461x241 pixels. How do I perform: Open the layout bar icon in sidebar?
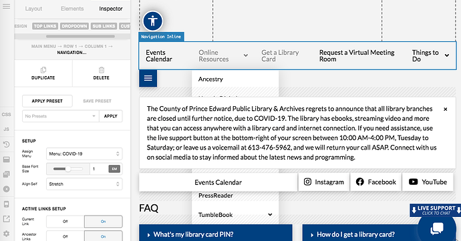pos(6,160)
